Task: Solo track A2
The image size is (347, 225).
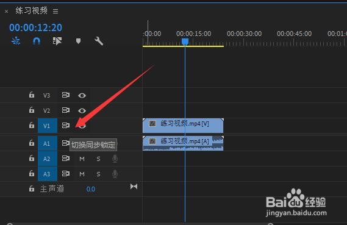Action: click(x=98, y=159)
